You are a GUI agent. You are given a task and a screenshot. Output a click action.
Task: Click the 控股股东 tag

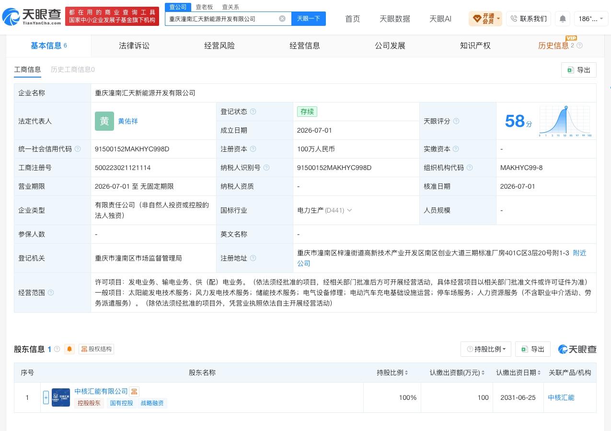pyautogui.click(x=89, y=403)
